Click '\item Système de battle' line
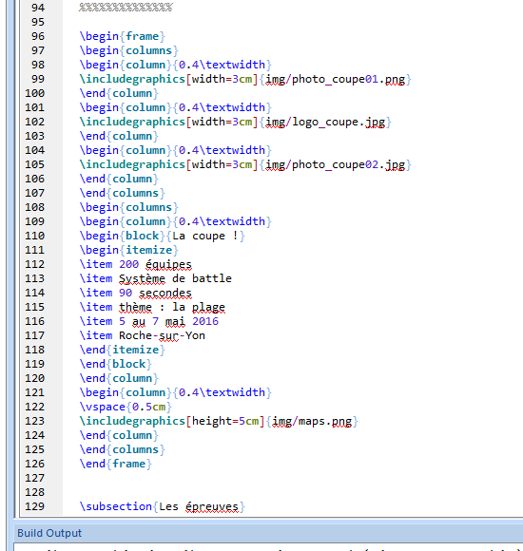This screenshot has height=551, width=523. click(x=155, y=278)
